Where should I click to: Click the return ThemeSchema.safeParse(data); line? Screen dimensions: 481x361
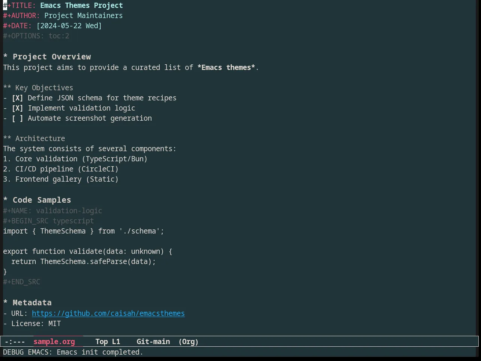pos(83,262)
